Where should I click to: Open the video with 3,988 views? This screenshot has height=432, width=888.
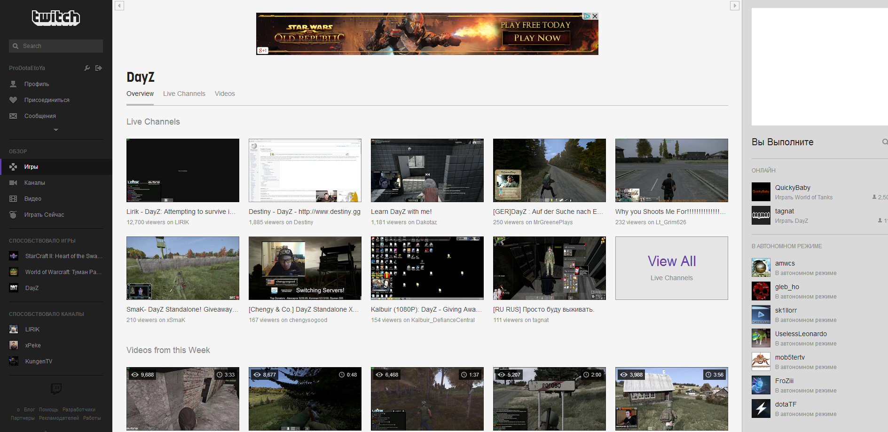(x=672, y=399)
